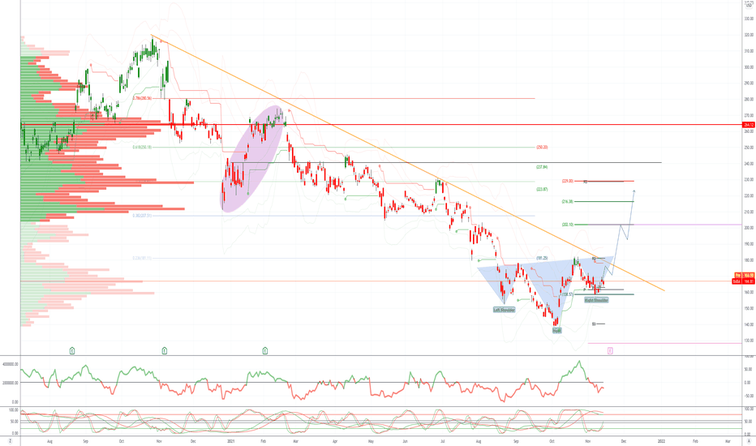The height and width of the screenshot is (446, 756).
Task: Open the timezone button left of time axis
Action: (x=10, y=440)
